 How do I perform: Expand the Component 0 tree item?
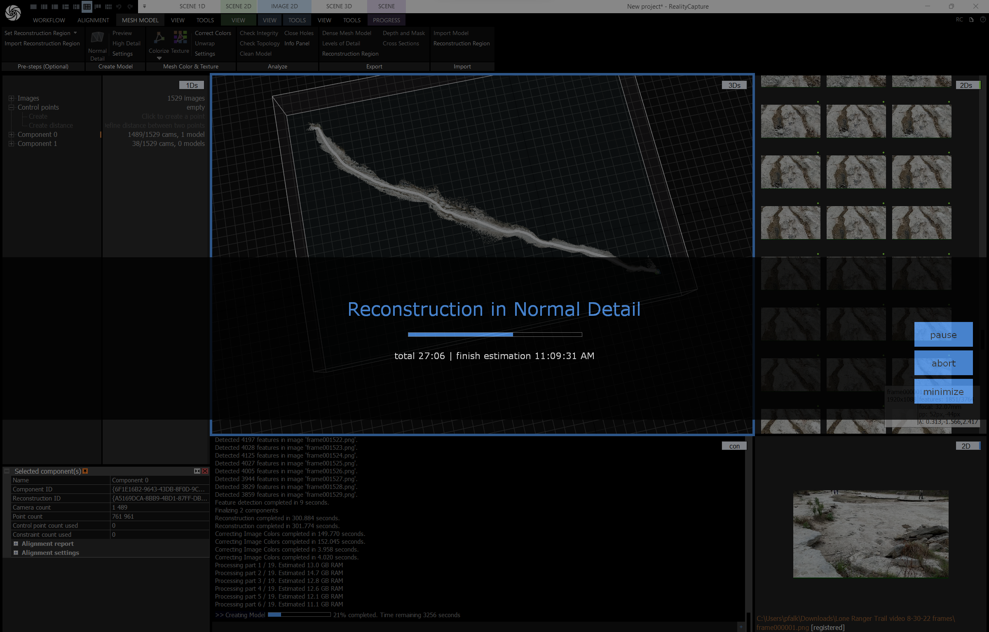point(11,134)
